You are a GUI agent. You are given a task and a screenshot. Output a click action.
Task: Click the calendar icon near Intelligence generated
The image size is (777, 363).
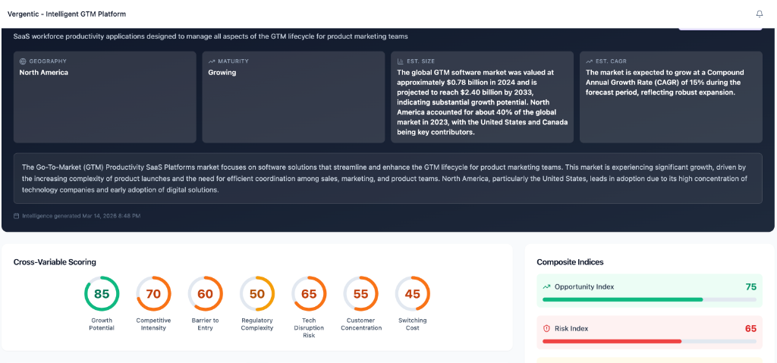(17, 216)
